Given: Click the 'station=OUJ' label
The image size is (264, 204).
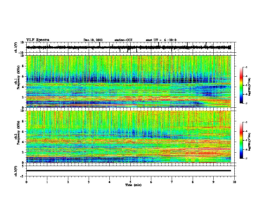Looking at the screenshot, I should tap(123, 40).
